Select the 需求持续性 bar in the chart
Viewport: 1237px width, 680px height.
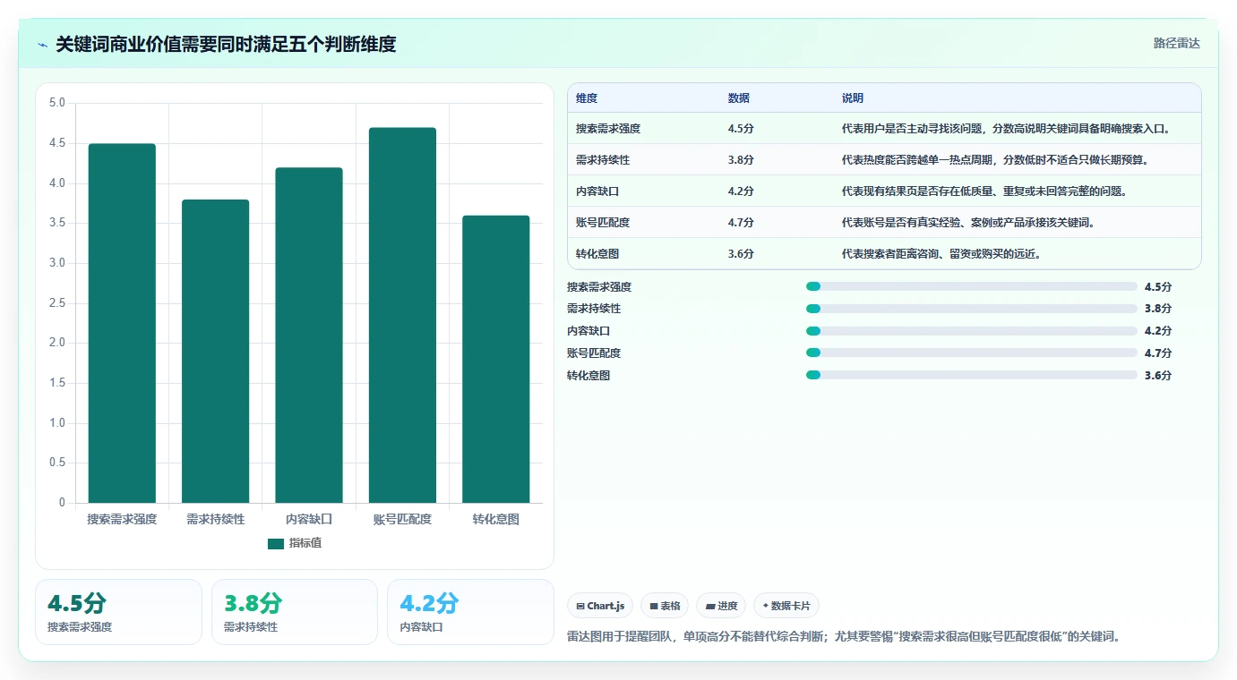215,351
